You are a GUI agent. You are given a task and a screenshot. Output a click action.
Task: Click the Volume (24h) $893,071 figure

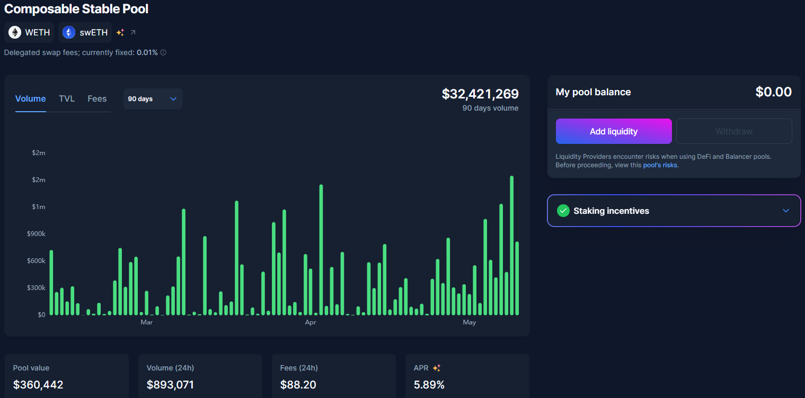[170, 385]
